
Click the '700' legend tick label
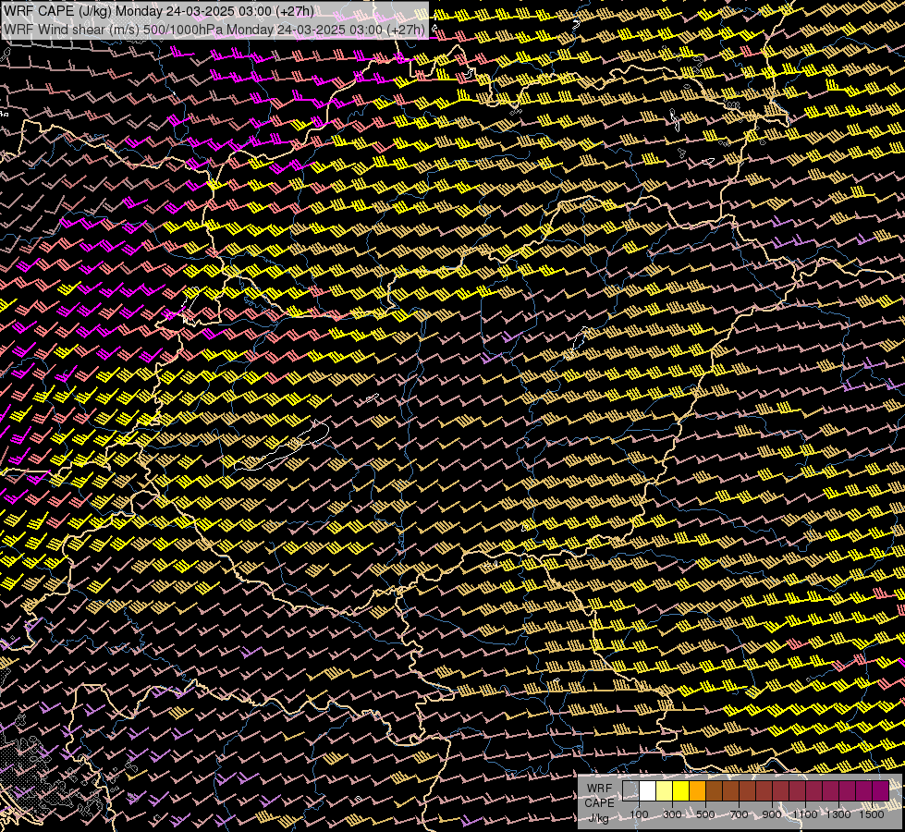click(739, 814)
